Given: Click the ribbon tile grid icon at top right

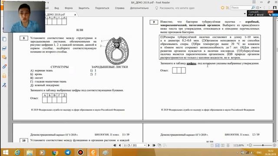Looking at the screenshot, I should (x=254, y=2).
